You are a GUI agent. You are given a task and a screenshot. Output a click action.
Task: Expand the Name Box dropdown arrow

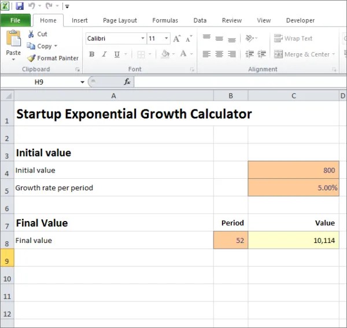click(82, 82)
